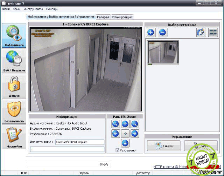
Task: Click the HTTP status bar entry
Action: pos(23,173)
